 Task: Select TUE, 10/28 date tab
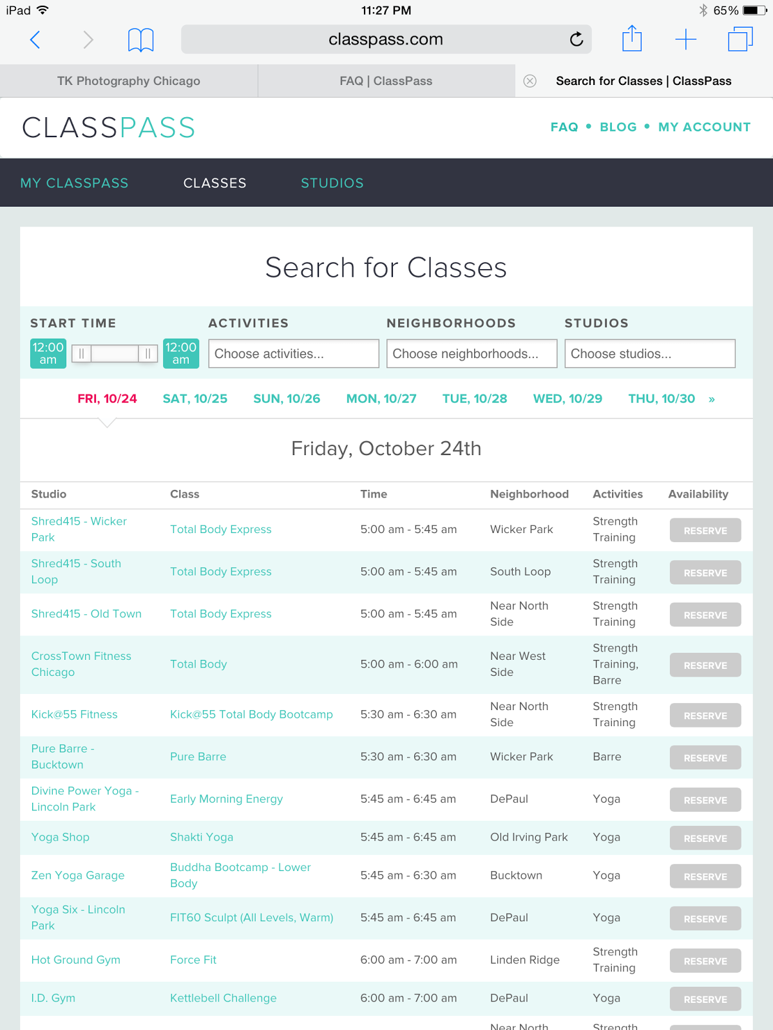pos(475,398)
